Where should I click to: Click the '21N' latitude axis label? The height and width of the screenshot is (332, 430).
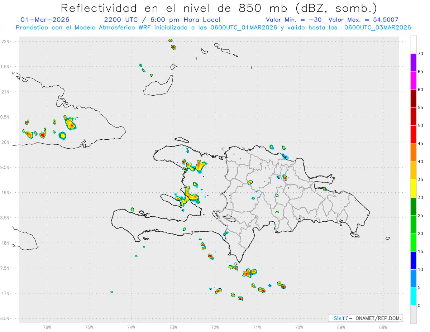pos(6,92)
